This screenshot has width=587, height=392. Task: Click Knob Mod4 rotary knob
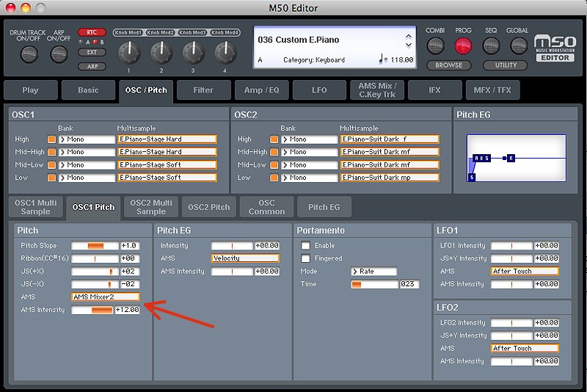point(225,52)
